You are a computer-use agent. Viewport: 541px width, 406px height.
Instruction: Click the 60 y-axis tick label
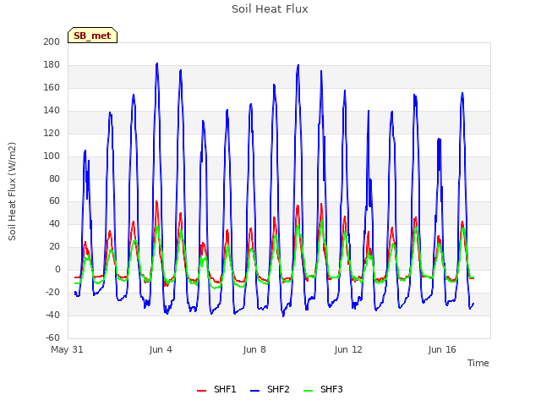click(54, 201)
